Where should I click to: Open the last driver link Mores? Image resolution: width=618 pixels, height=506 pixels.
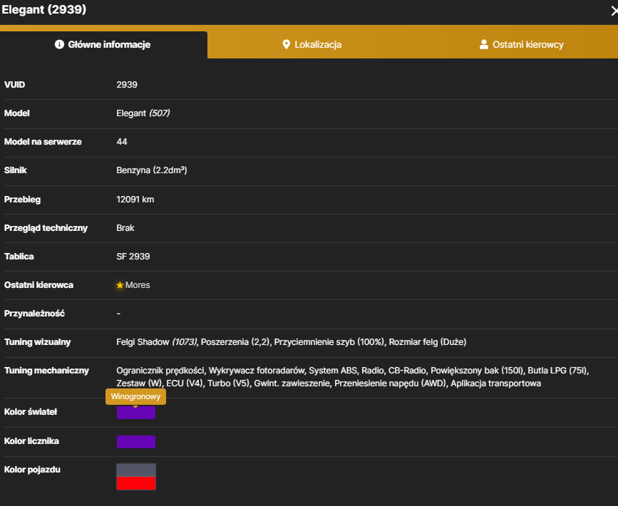point(138,285)
